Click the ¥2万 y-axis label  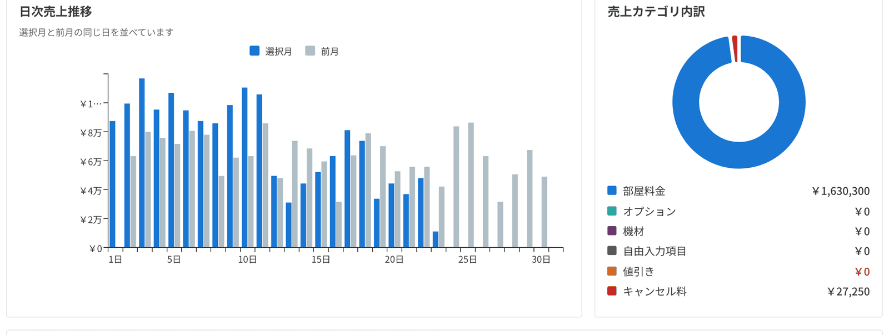tap(91, 219)
